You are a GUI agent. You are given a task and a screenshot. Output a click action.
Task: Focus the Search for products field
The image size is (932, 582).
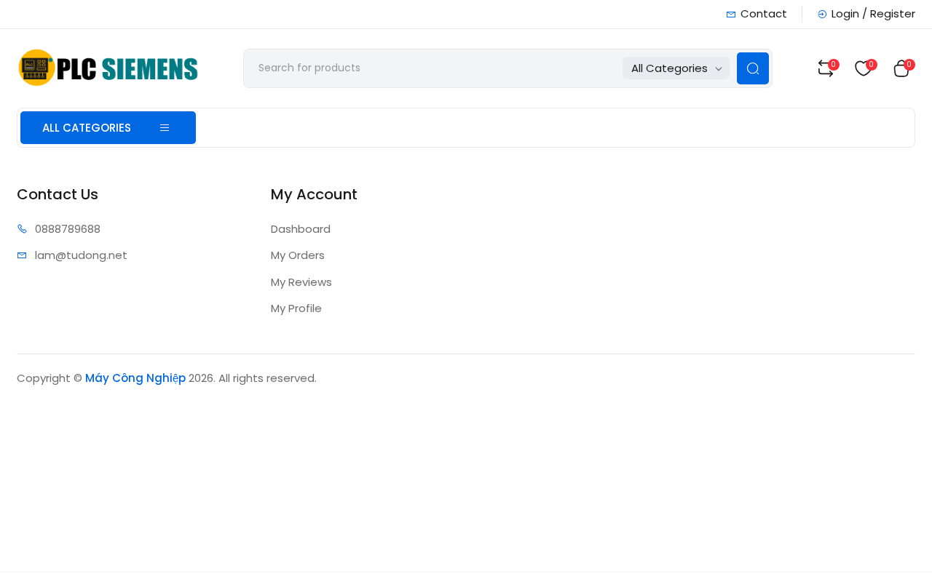pyautogui.click(x=433, y=68)
